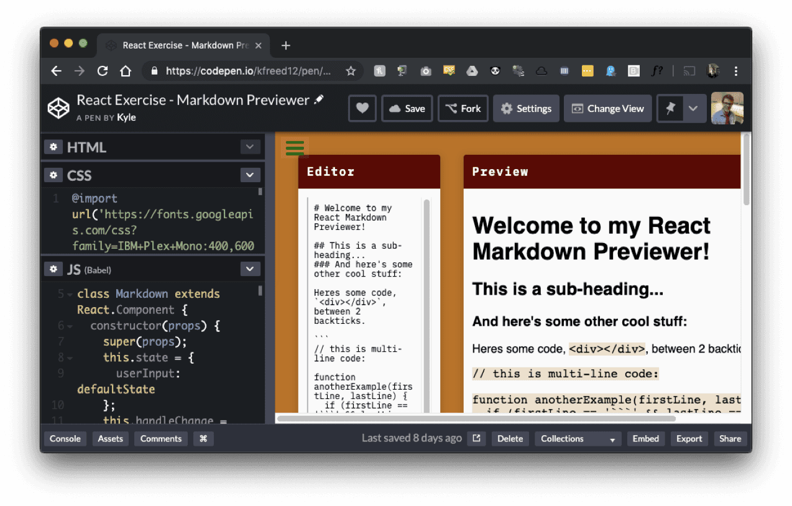Open Chrome three-dot menu

737,71
